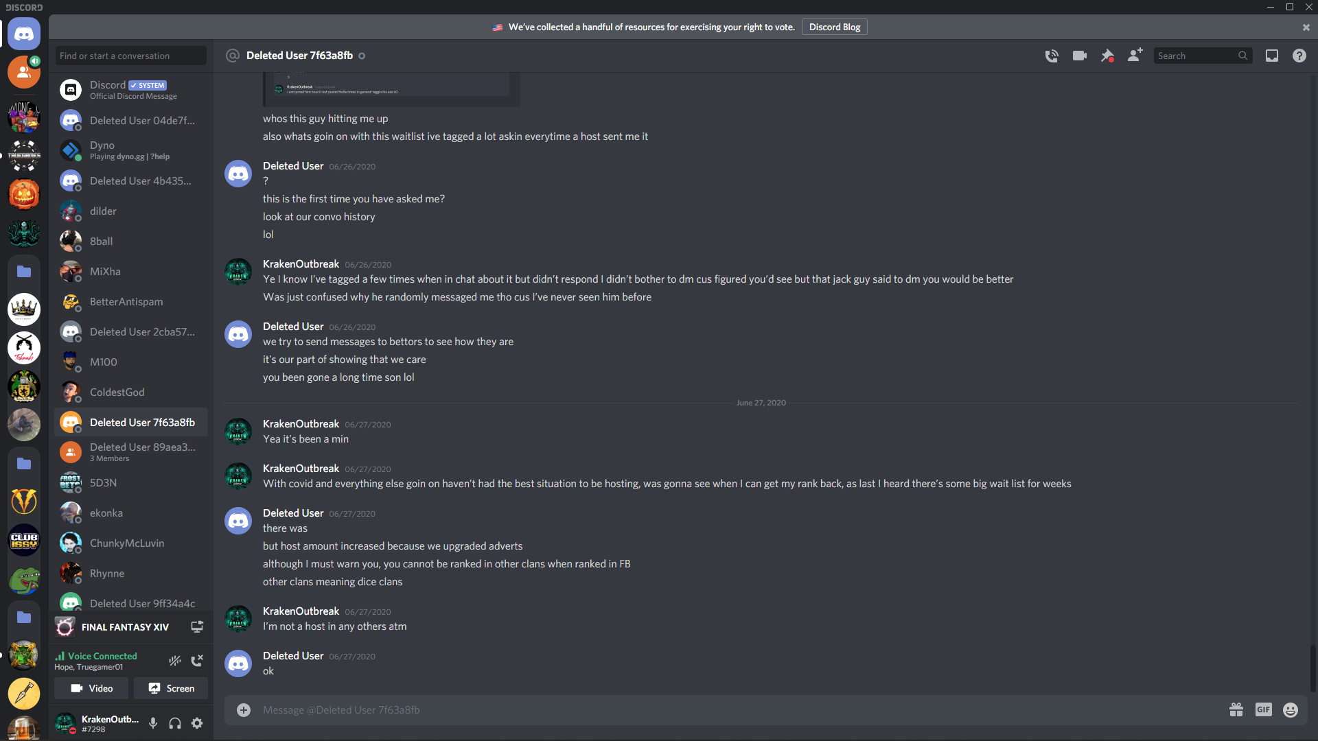
Task: Open the emoji picker
Action: tap(1291, 710)
